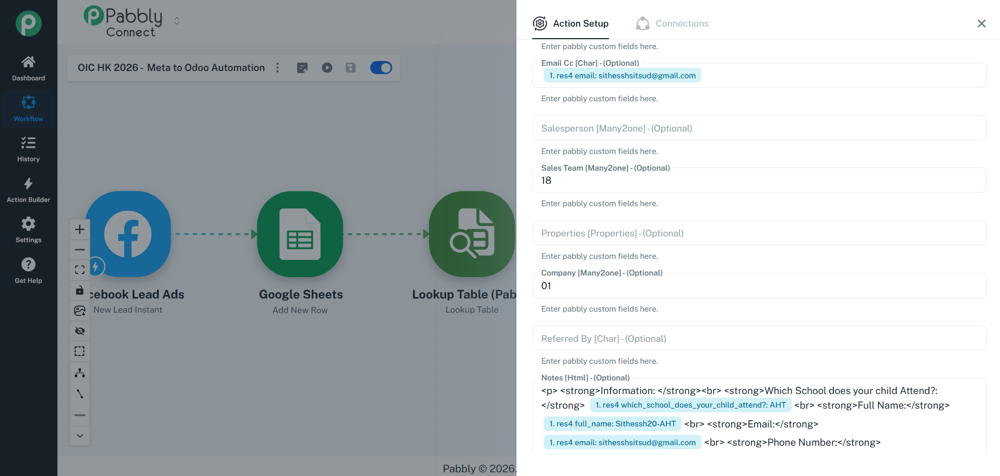The width and height of the screenshot is (1000, 476).
Task: Click the Pabbly Connect logo in header
Action: [x=123, y=21]
